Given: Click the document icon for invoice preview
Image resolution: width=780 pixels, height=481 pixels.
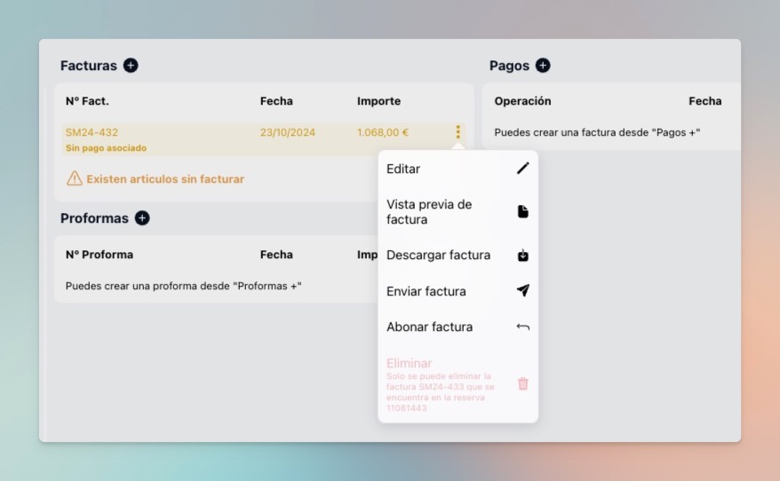Looking at the screenshot, I should 522,212.
